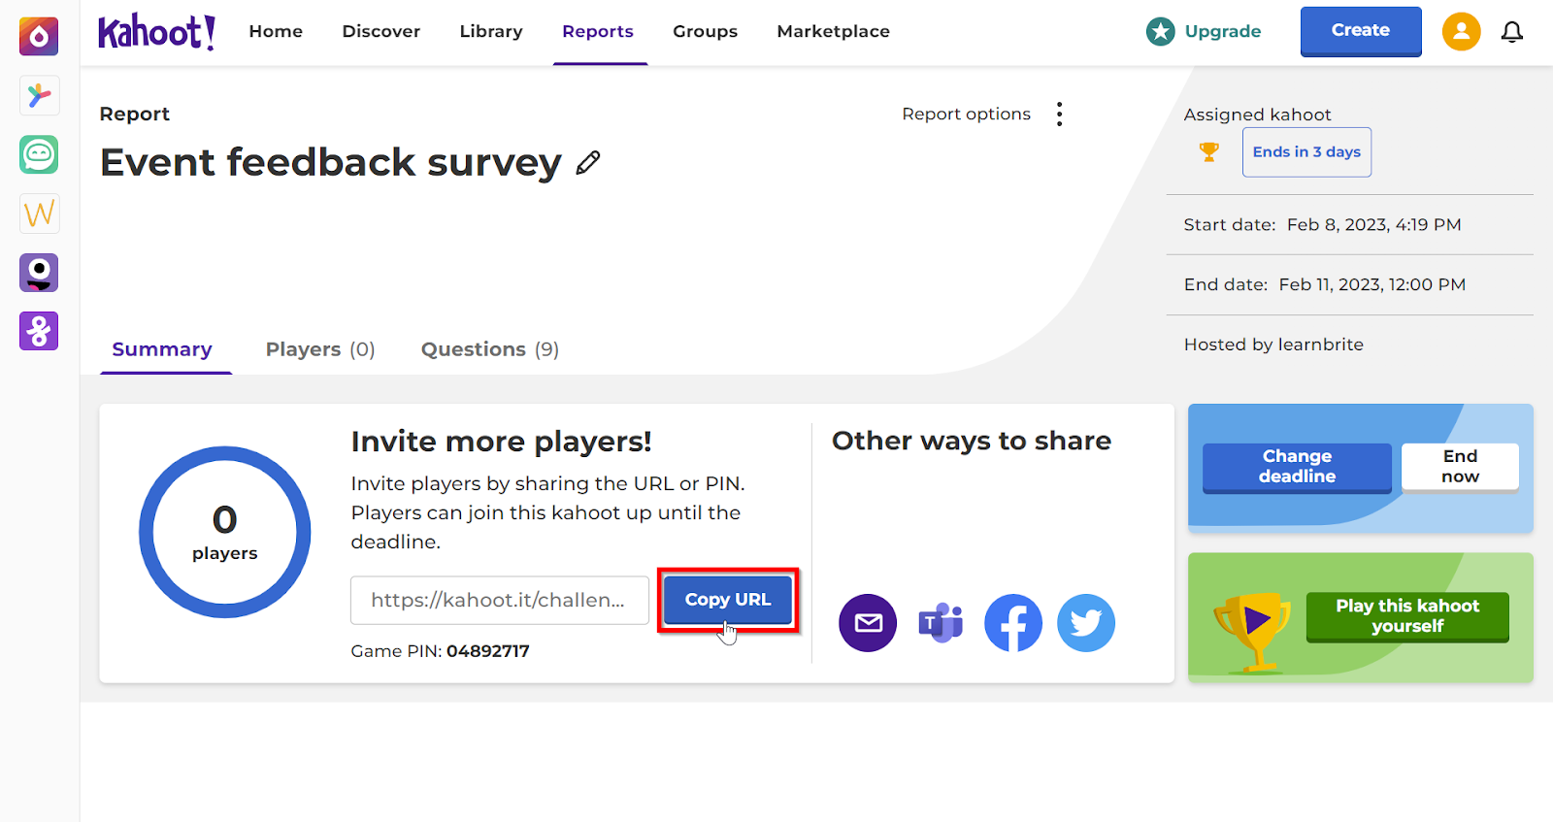The width and height of the screenshot is (1553, 822).
Task: Click Play this kahoot yourself
Action: click(x=1407, y=616)
